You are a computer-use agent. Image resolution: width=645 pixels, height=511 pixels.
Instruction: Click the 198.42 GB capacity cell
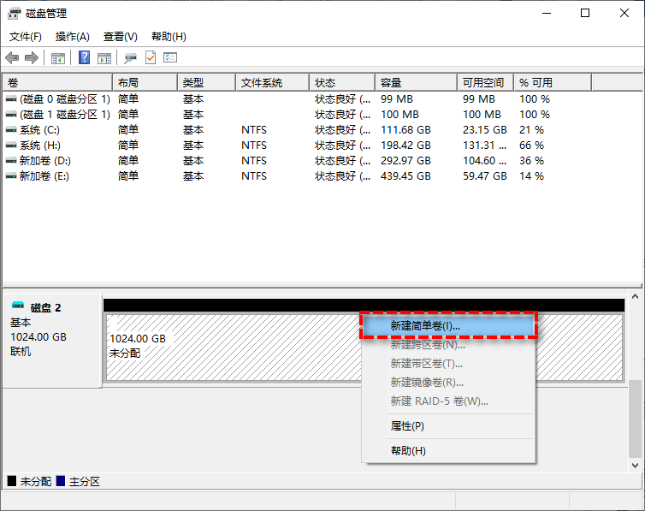(405, 146)
